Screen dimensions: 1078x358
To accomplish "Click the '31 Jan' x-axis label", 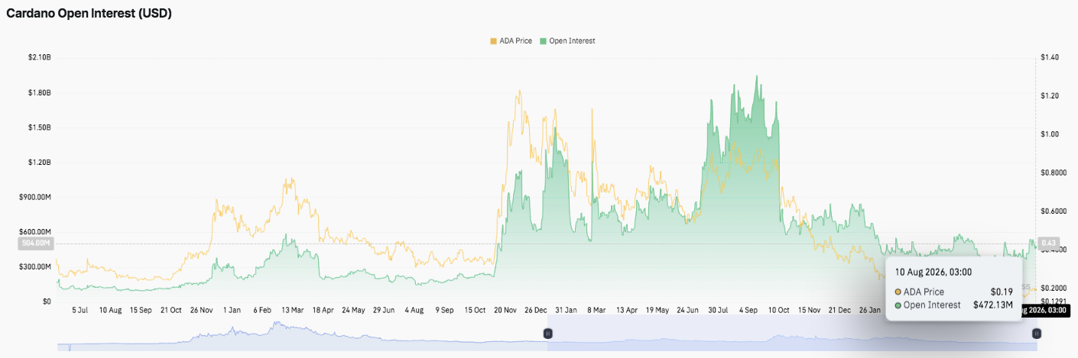I will click(x=565, y=311).
